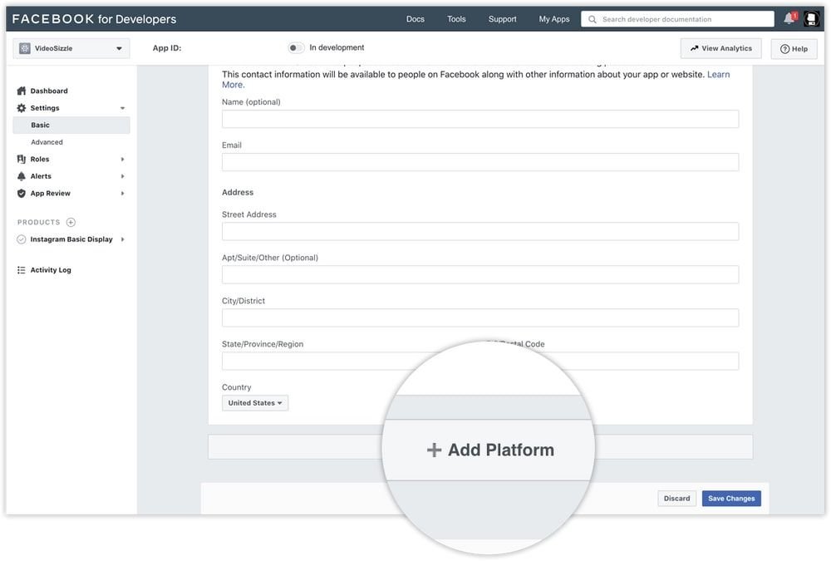The width and height of the screenshot is (831, 561).
Task: Open the user profile avatar
Action: 811,18
